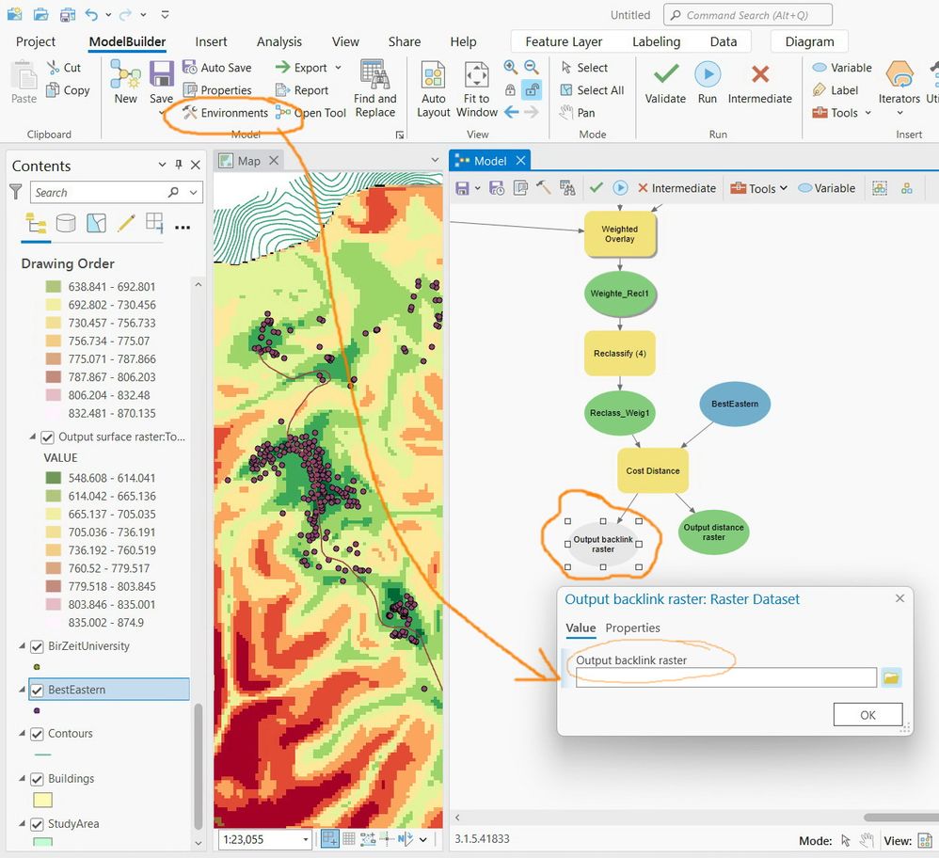Select List By Data Source icon
The image size is (939, 858).
(66, 224)
